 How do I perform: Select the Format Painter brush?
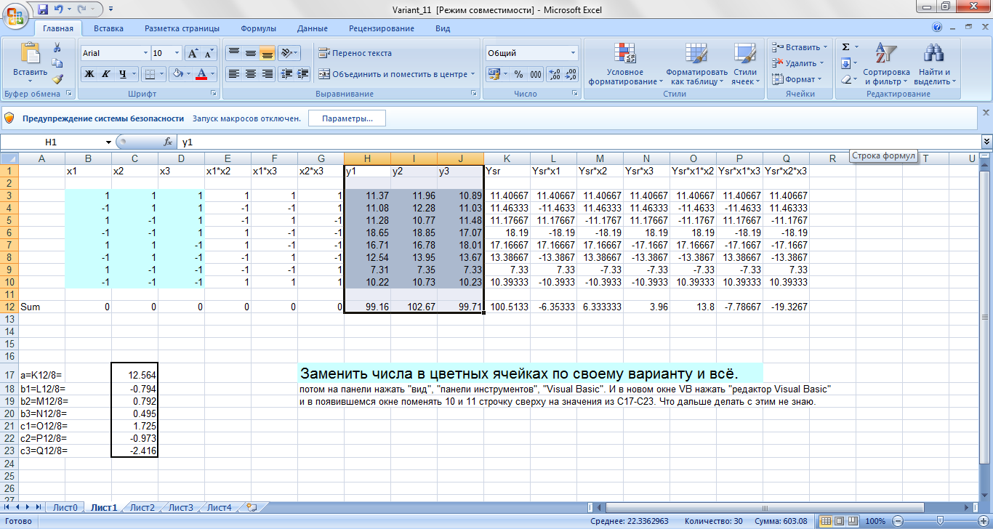(57, 79)
